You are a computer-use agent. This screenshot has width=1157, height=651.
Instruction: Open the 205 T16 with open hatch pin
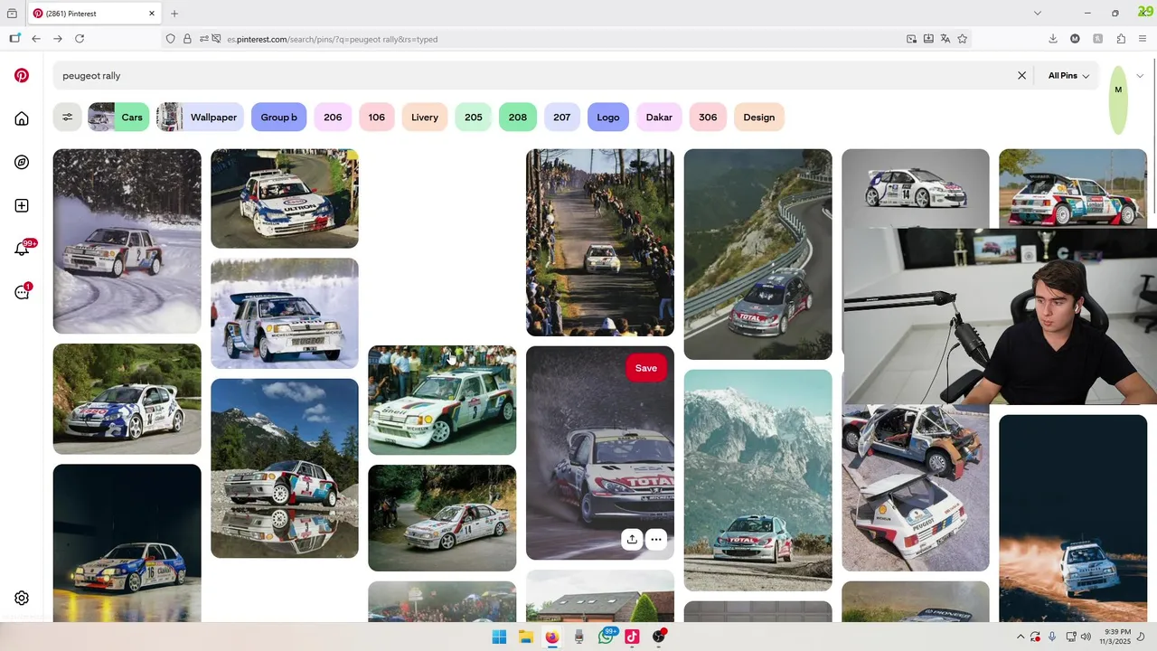(x=915, y=488)
